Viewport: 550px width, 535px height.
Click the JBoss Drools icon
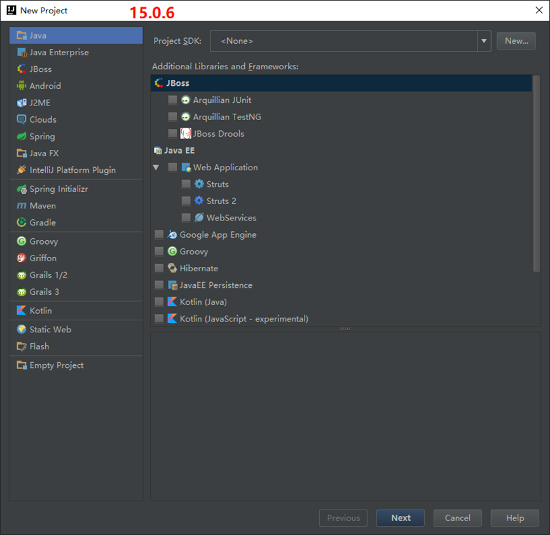pyautogui.click(x=186, y=133)
